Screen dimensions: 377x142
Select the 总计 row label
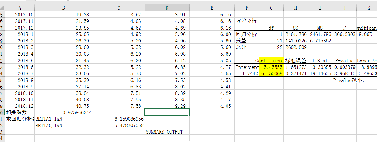[x=247, y=47]
